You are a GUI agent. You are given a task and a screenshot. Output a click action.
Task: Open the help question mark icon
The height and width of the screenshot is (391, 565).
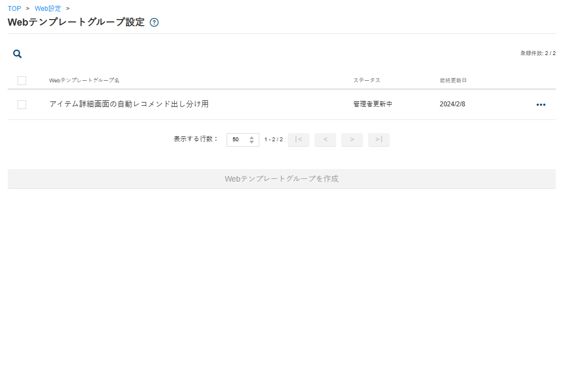(x=154, y=23)
